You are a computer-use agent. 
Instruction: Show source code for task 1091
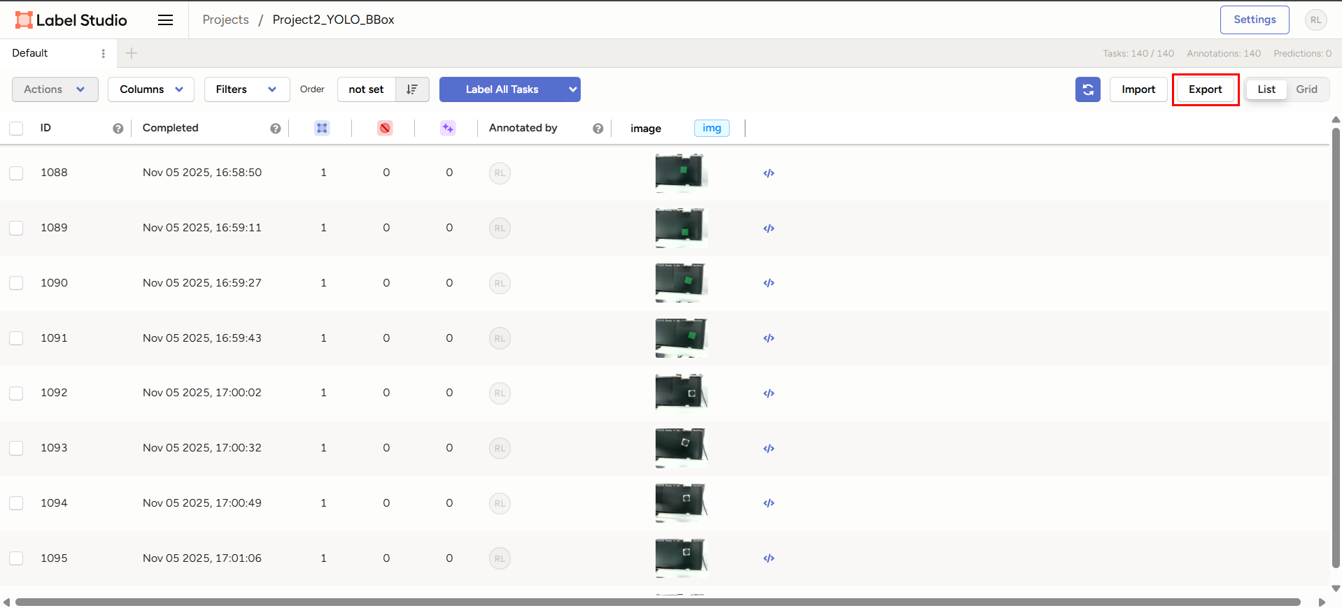tap(769, 338)
